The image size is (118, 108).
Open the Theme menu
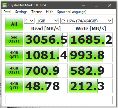(x=37, y=12)
